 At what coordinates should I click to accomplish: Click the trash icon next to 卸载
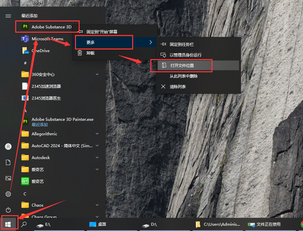80,53
